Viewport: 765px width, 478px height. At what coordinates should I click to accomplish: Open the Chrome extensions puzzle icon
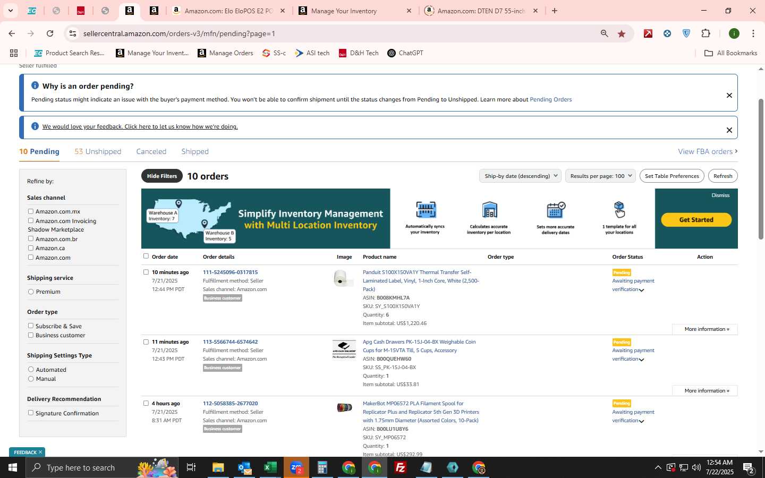click(x=705, y=33)
